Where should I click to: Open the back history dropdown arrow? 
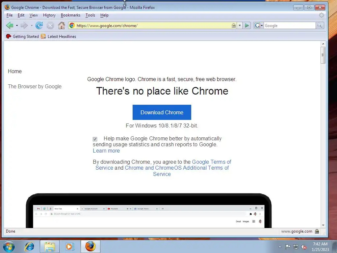pos(17,26)
